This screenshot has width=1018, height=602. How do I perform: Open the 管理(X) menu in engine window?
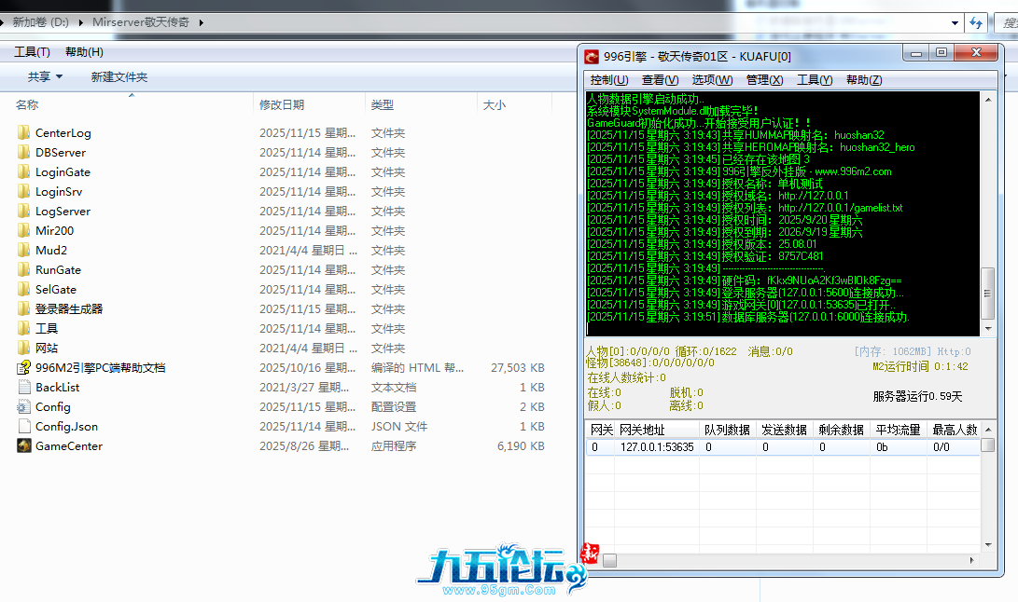pyautogui.click(x=764, y=80)
